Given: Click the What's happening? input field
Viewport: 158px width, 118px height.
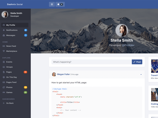Looking at the screenshot, I should (92, 62).
